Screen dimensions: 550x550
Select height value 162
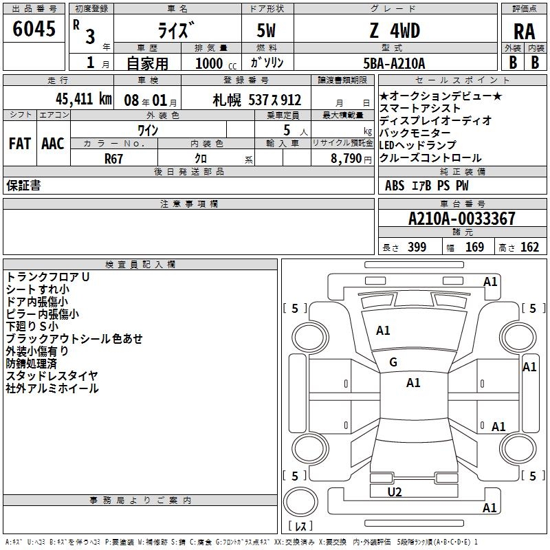click(529, 247)
